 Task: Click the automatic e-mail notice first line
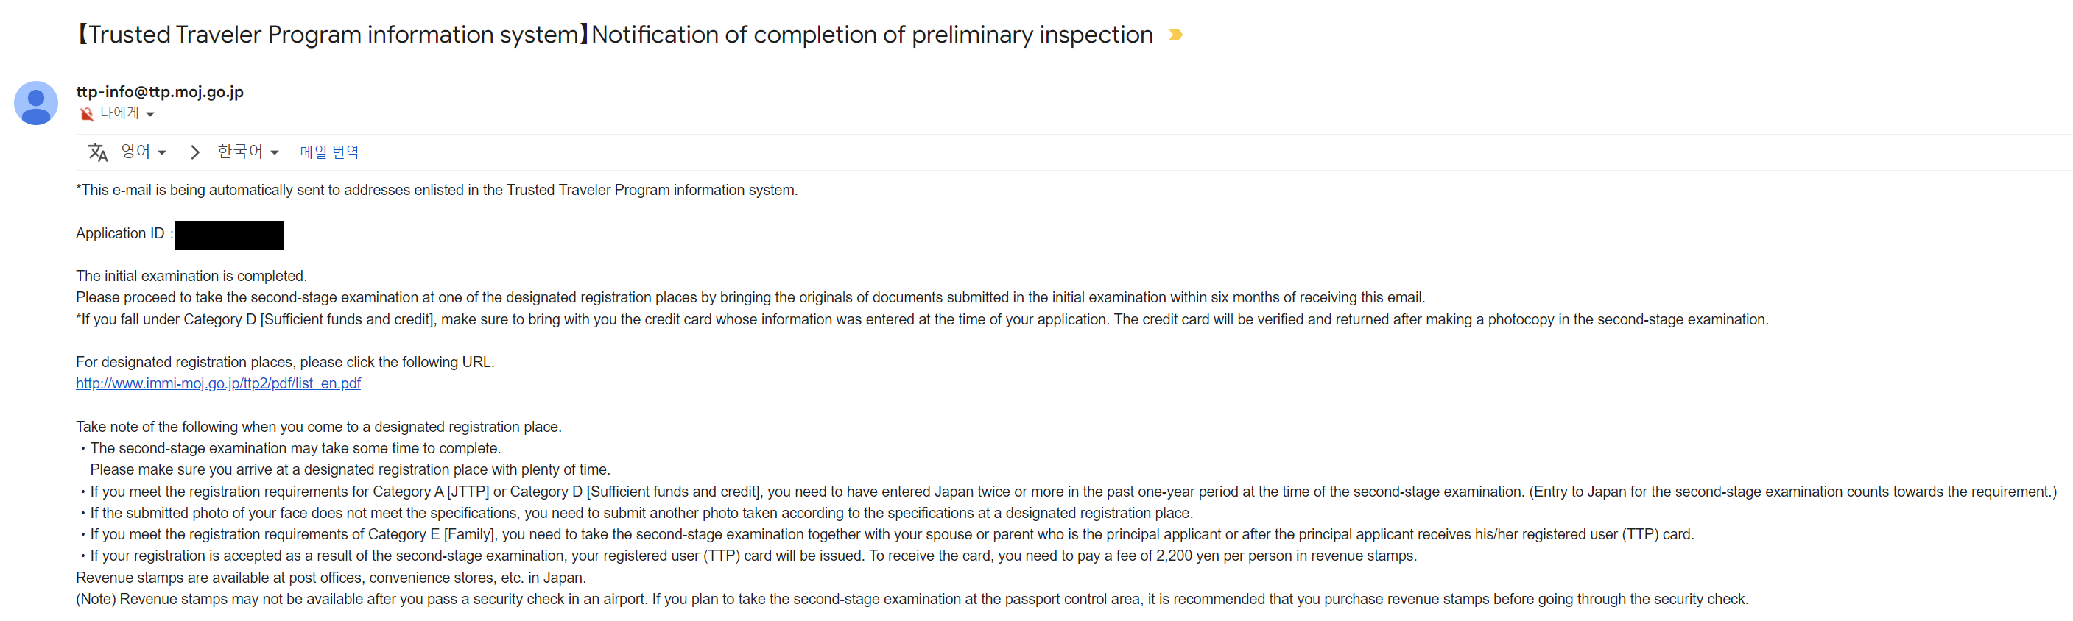[x=437, y=190]
